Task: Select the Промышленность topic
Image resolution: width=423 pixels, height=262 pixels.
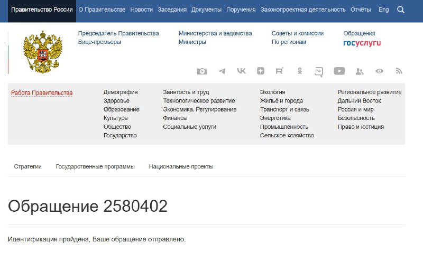Action: coord(284,127)
